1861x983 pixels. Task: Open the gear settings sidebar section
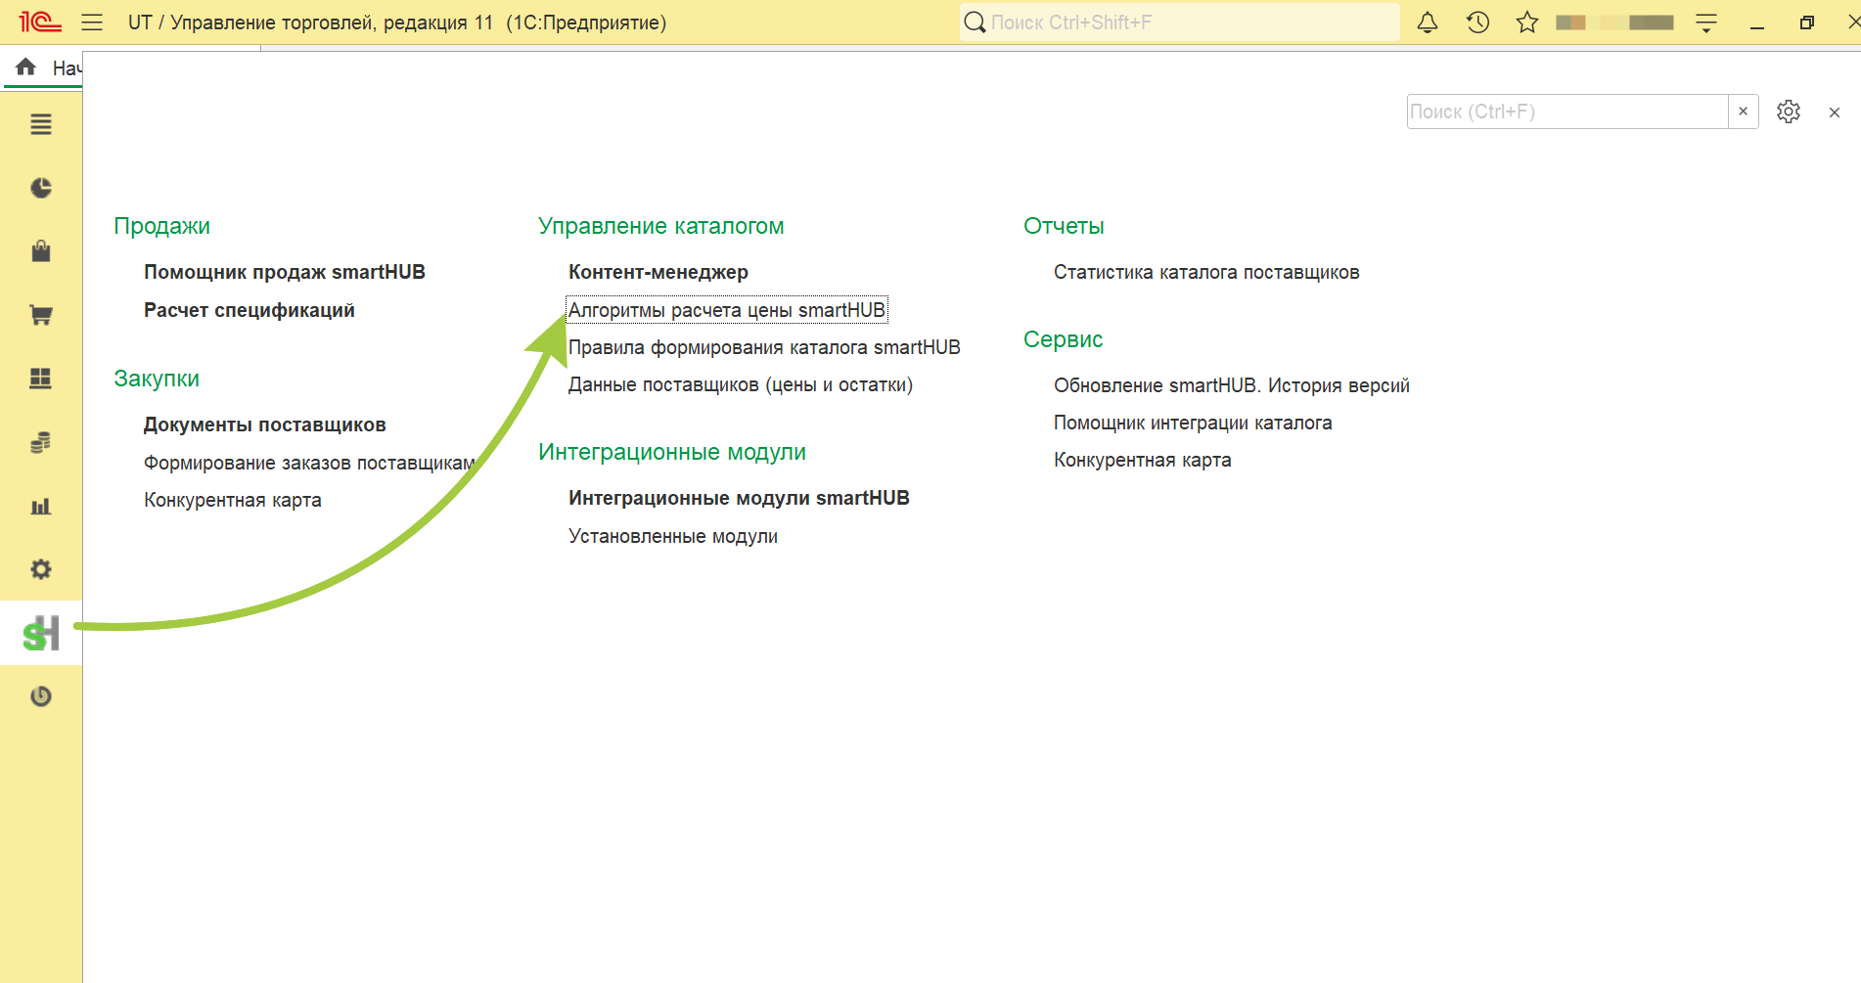(x=41, y=569)
